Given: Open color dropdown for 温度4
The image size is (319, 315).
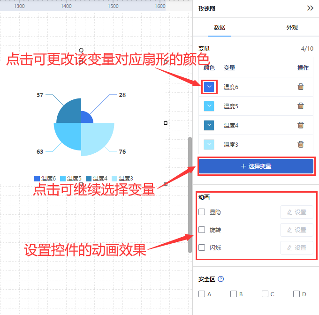Looking at the screenshot, I should click(209, 125).
